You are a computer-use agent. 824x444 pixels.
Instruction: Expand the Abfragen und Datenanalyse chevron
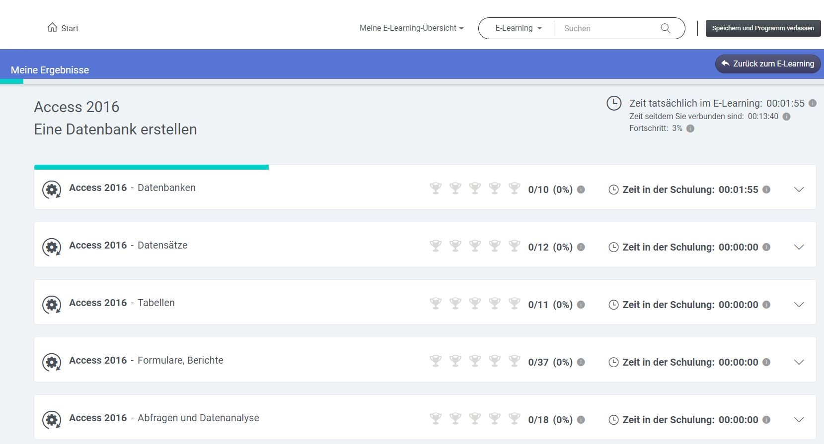[x=799, y=420]
